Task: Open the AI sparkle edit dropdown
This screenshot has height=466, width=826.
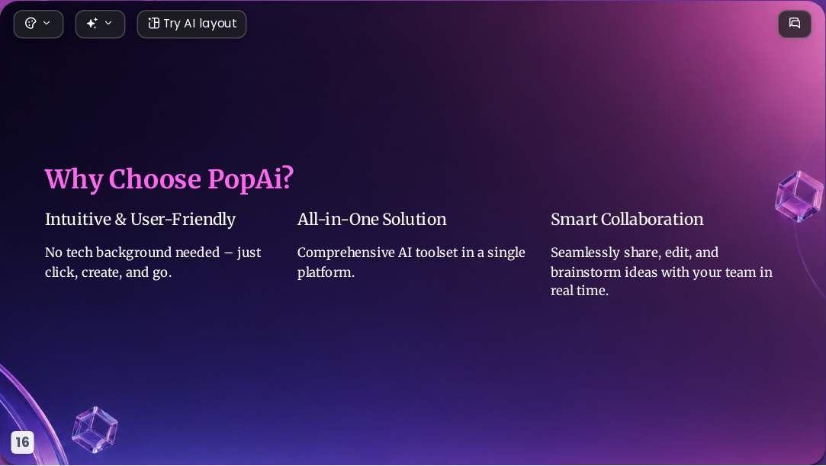Action: (100, 24)
